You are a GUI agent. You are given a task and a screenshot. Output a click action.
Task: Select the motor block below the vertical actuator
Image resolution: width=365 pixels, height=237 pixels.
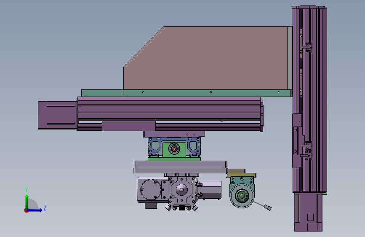click(309, 212)
